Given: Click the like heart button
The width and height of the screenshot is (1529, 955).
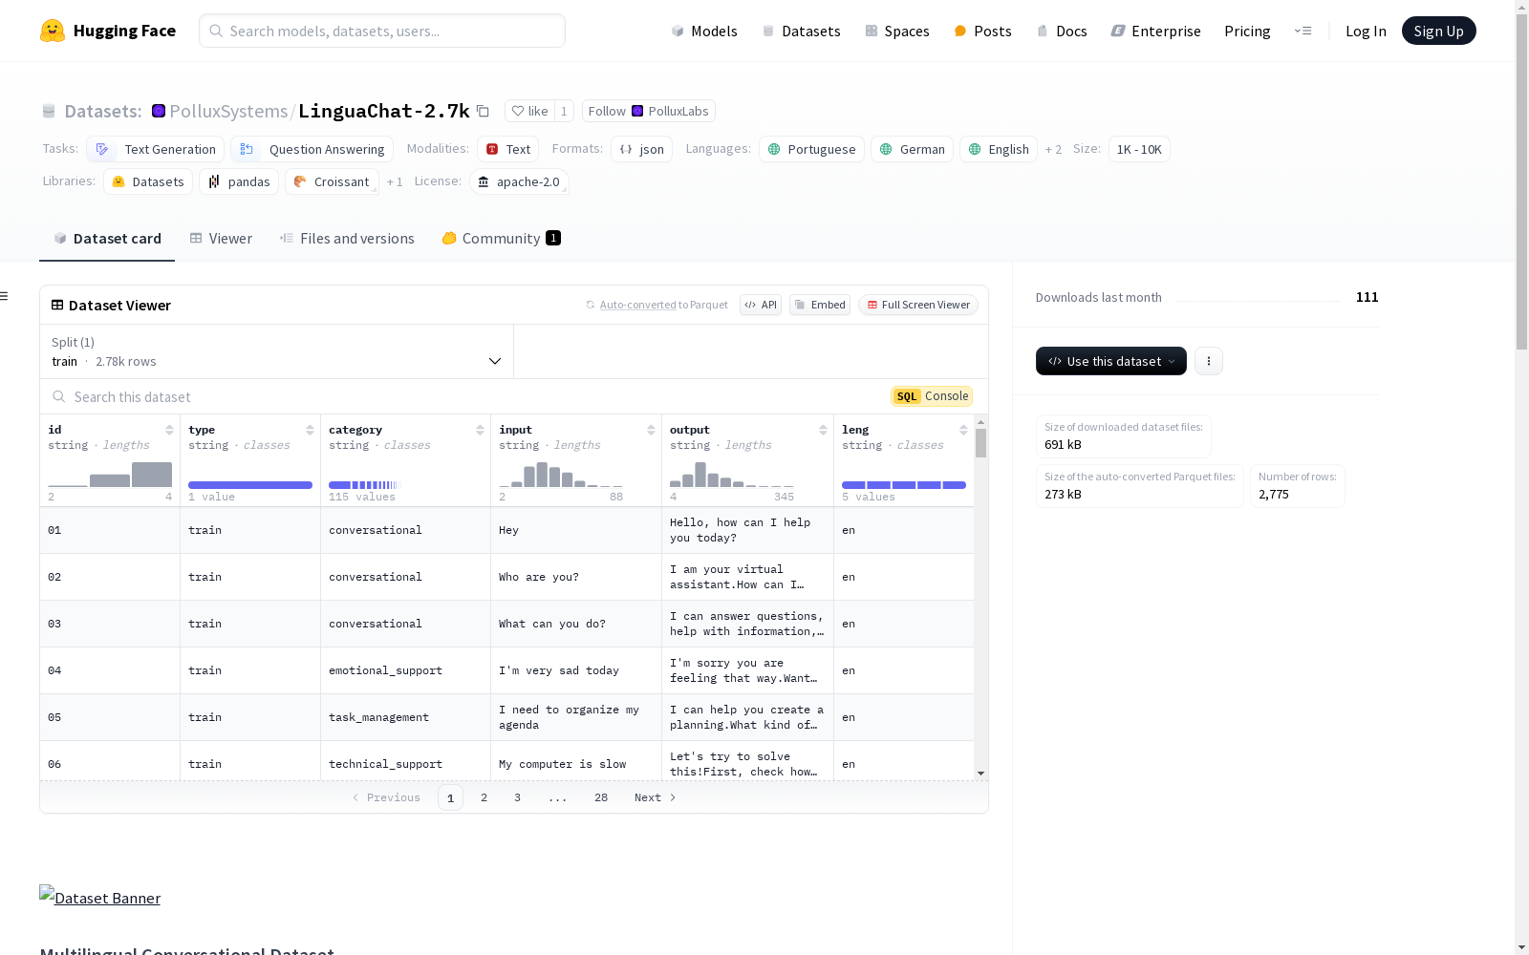Looking at the screenshot, I should click(529, 111).
